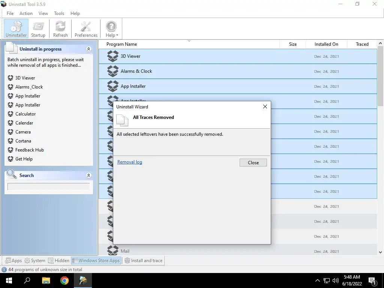Screen dimensions: 384x288
Task: Click the Refresh toolbar icon
Action: pos(60,28)
